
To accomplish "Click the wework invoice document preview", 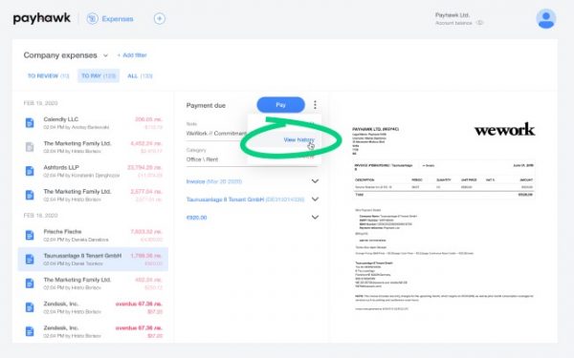I will (x=444, y=217).
